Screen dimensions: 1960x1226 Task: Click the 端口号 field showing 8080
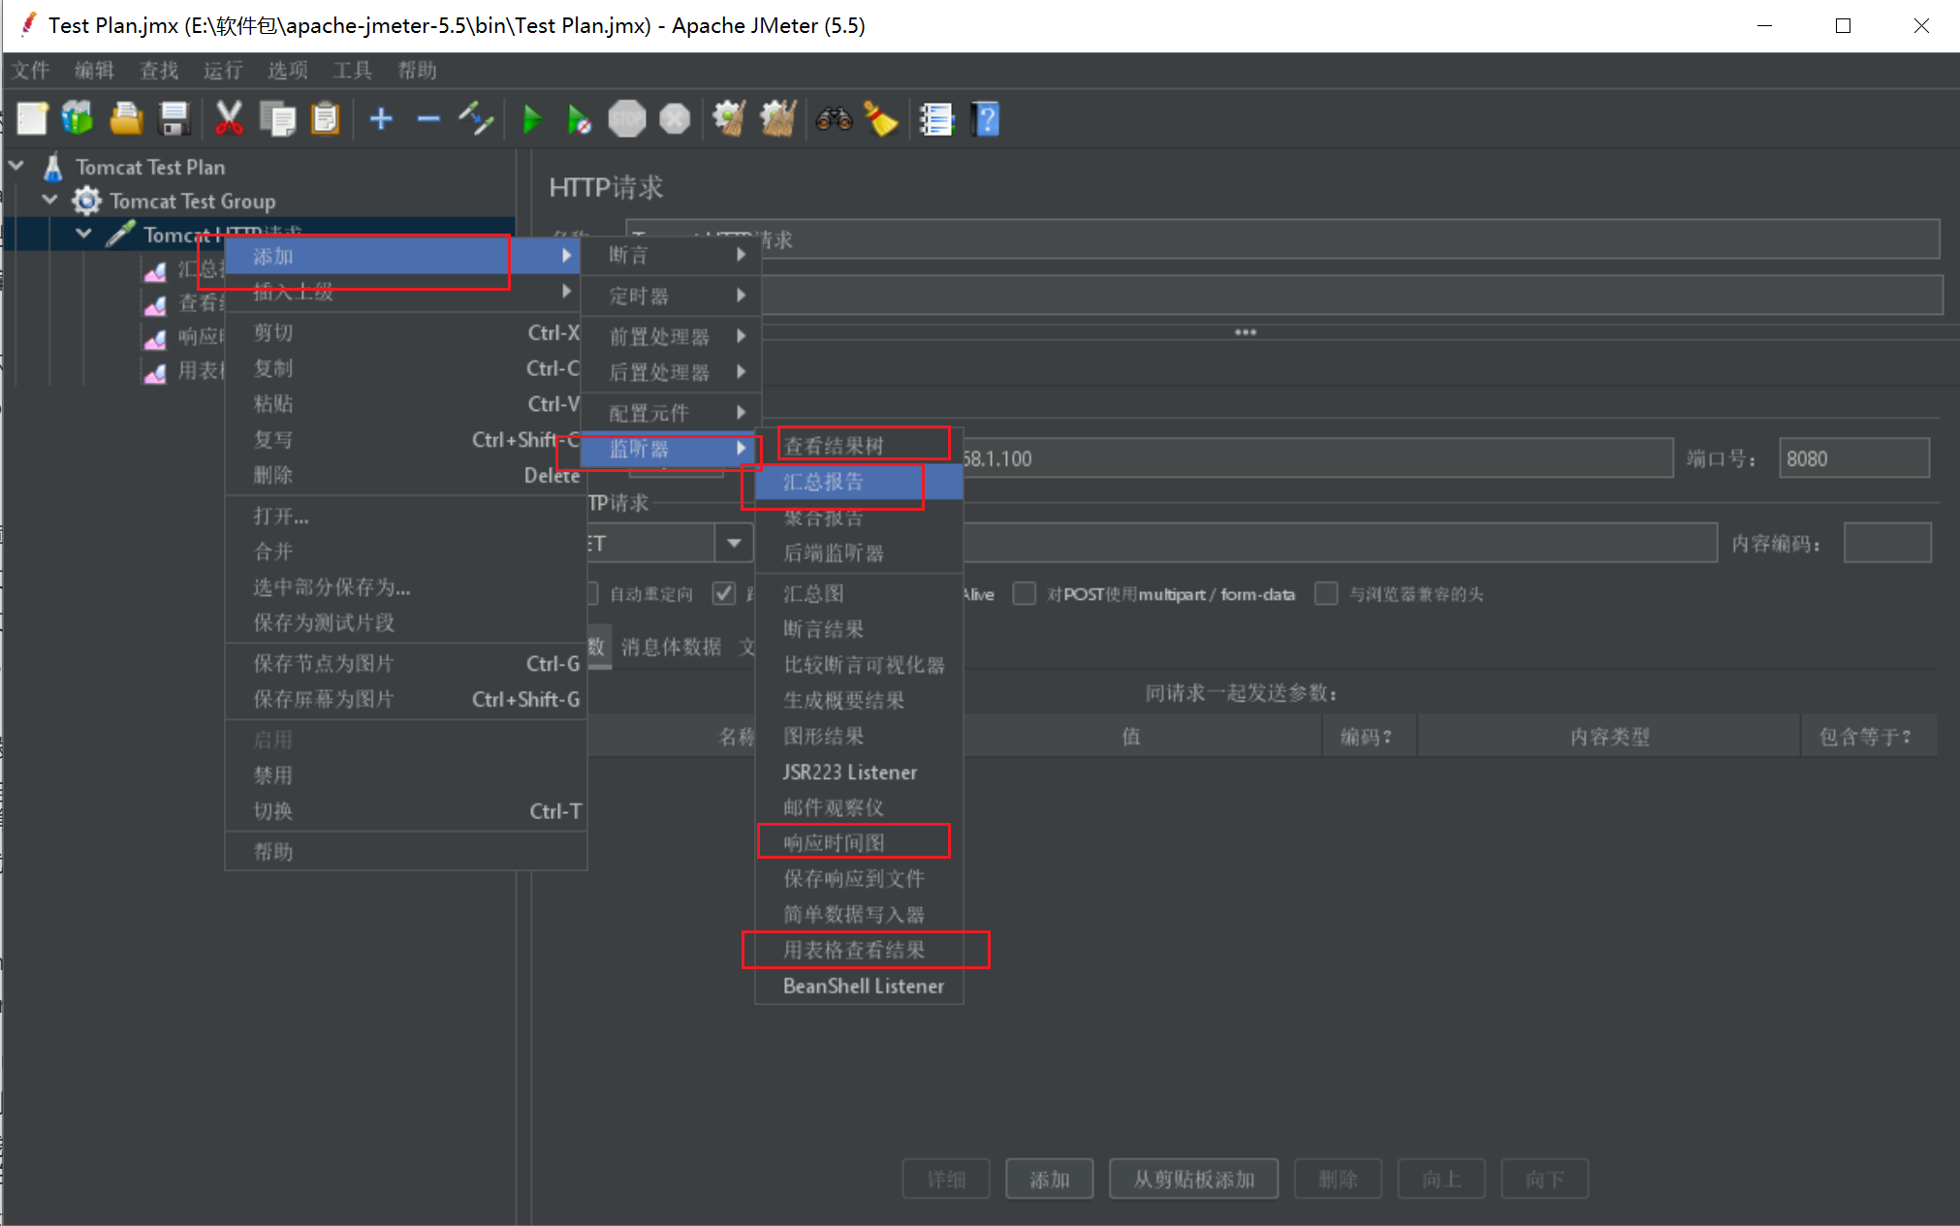pos(1854,458)
